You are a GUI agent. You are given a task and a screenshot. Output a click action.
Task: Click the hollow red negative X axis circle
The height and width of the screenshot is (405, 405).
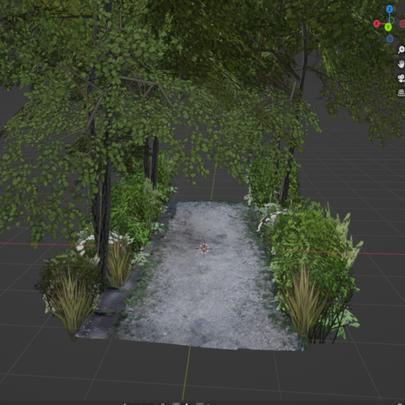click(x=403, y=24)
